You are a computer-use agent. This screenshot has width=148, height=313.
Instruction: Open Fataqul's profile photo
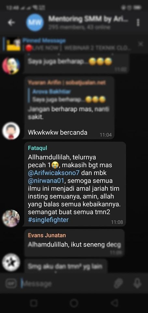(x=11, y=218)
